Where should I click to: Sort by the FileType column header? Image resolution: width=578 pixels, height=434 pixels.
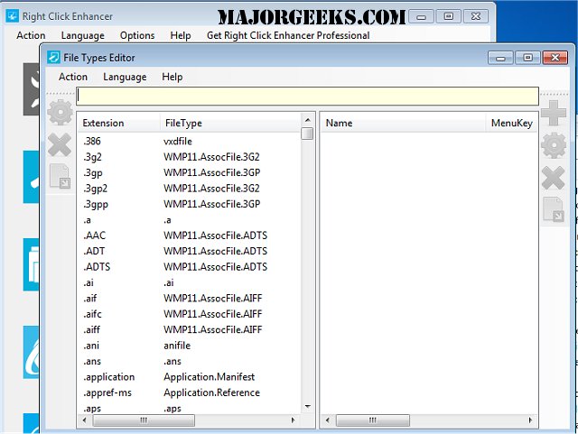230,123
